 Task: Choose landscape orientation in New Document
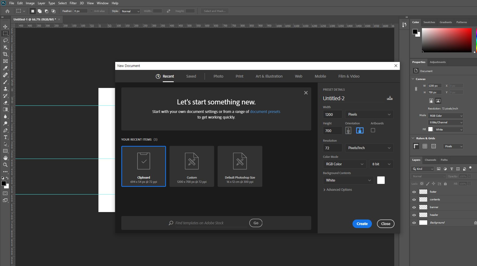click(x=360, y=130)
